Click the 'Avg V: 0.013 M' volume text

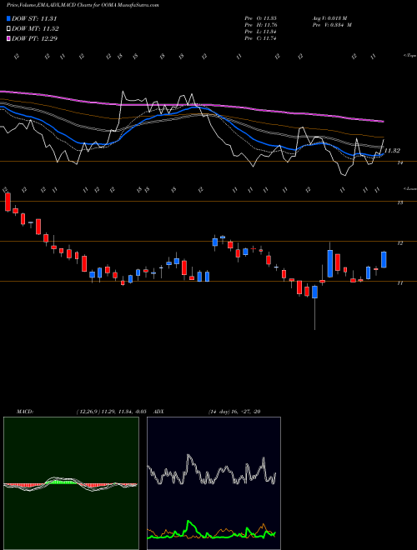329,18
